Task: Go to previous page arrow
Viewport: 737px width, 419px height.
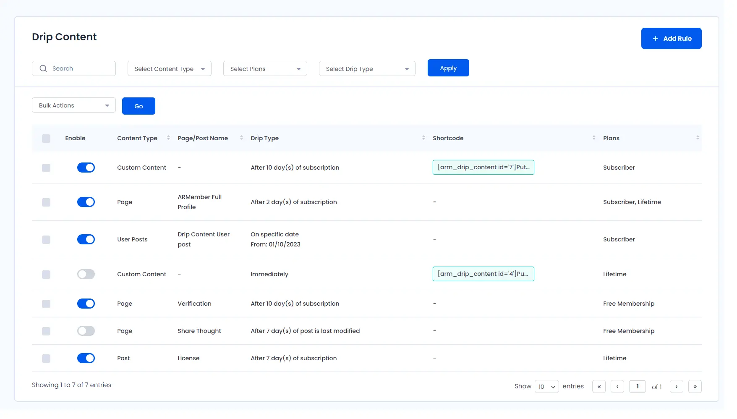Action: pyautogui.click(x=617, y=386)
